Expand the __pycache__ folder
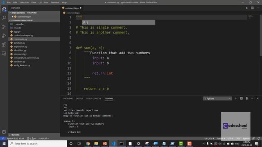 pos(20,24)
